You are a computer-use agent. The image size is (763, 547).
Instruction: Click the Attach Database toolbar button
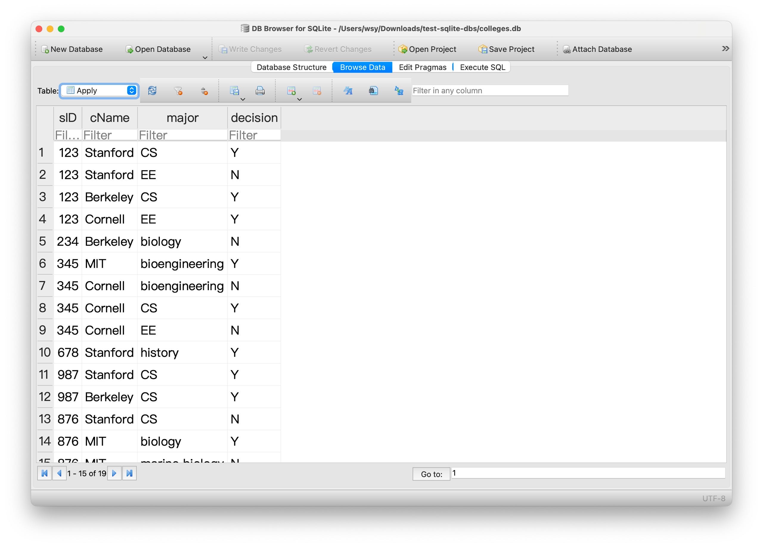(x=598, y=49)
